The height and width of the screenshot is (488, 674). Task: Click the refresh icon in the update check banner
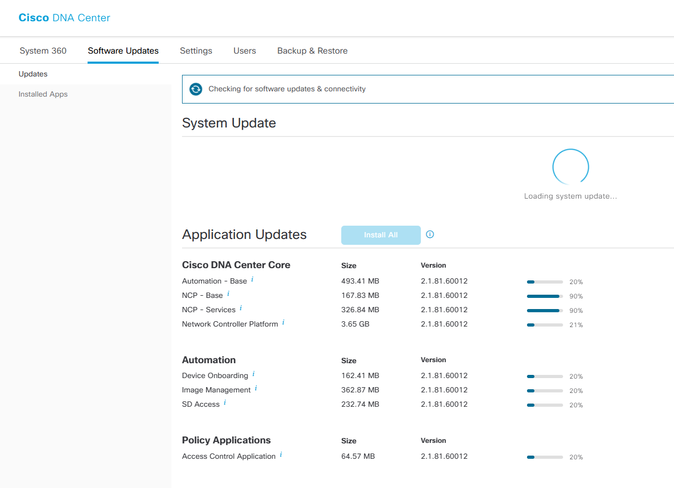click(x=196, y=89)
